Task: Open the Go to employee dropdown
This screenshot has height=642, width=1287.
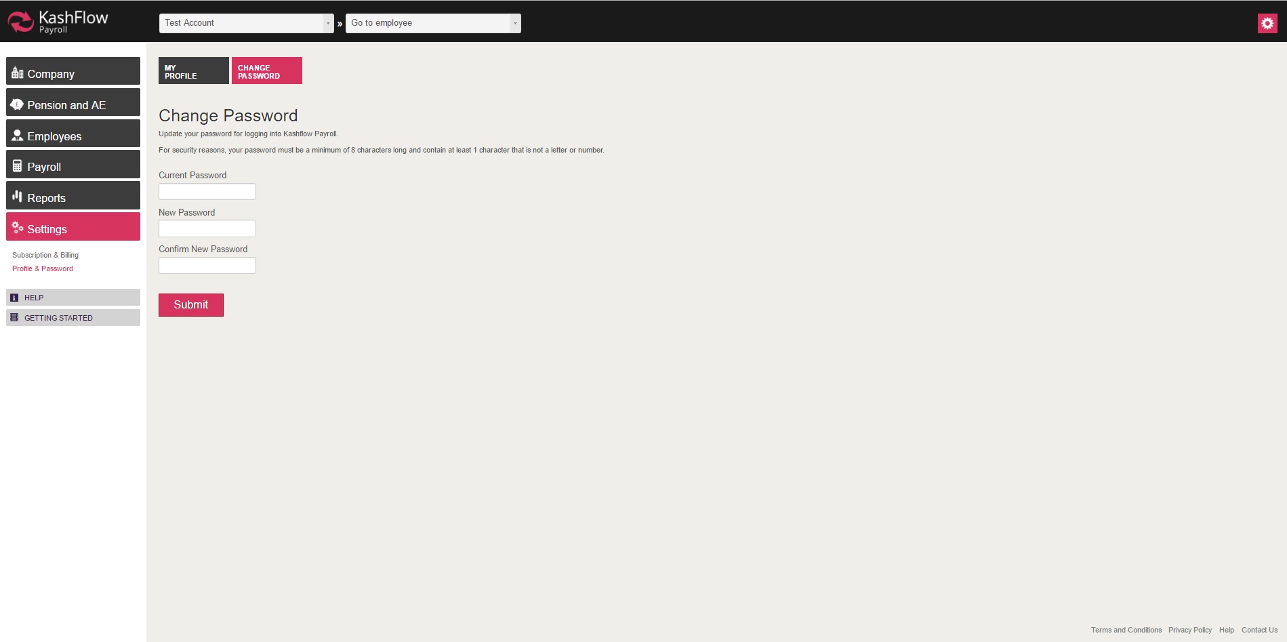Action: (x=433, y=23)
